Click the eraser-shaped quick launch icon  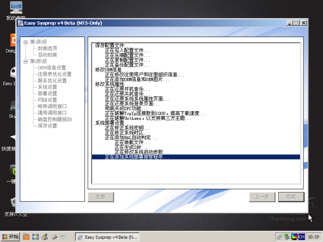(54, 237)
